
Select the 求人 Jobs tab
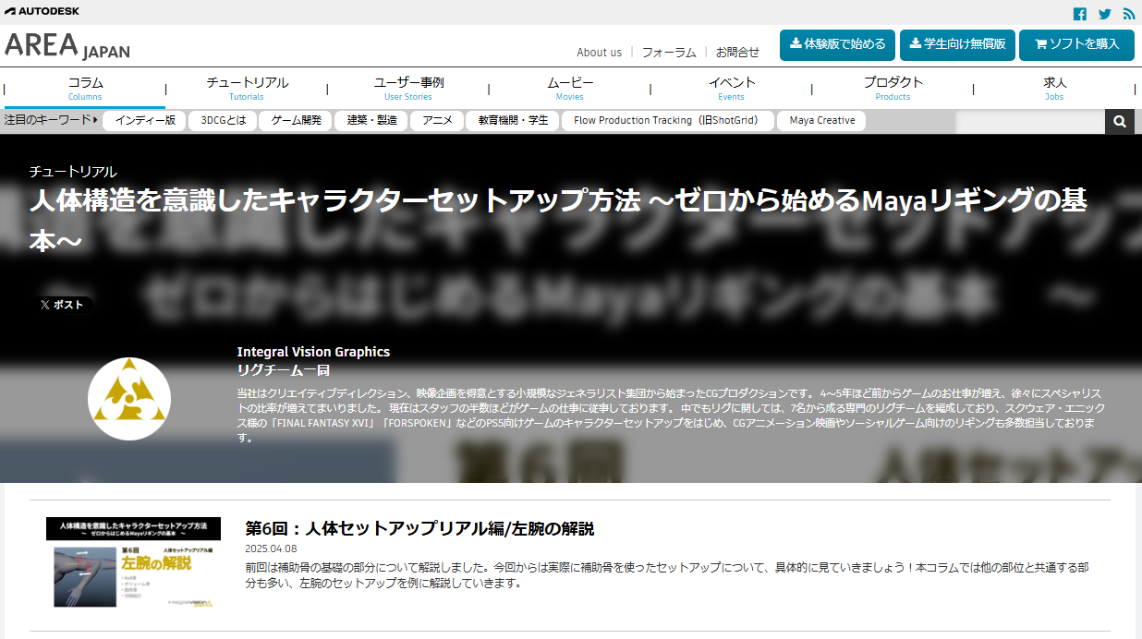pos(1054,89)
